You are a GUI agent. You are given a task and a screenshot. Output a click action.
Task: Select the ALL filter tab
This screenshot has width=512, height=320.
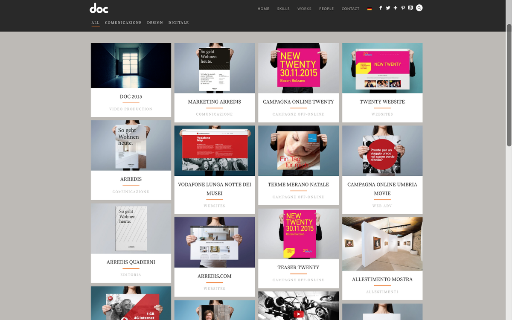coord(96,23)
